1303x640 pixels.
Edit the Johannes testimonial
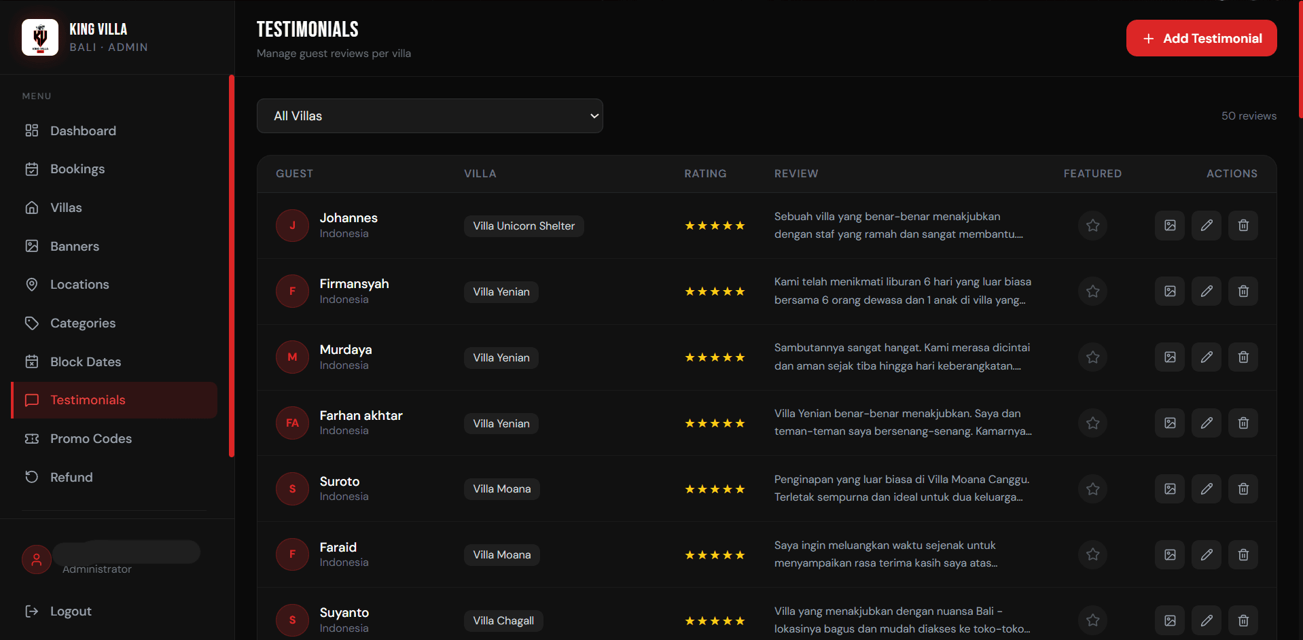click(1207, 226)
